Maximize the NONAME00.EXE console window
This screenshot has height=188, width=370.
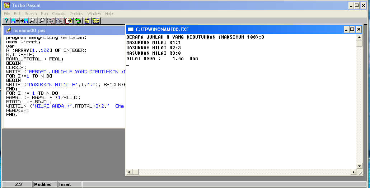pyautogui.click(x=352, y=29)
